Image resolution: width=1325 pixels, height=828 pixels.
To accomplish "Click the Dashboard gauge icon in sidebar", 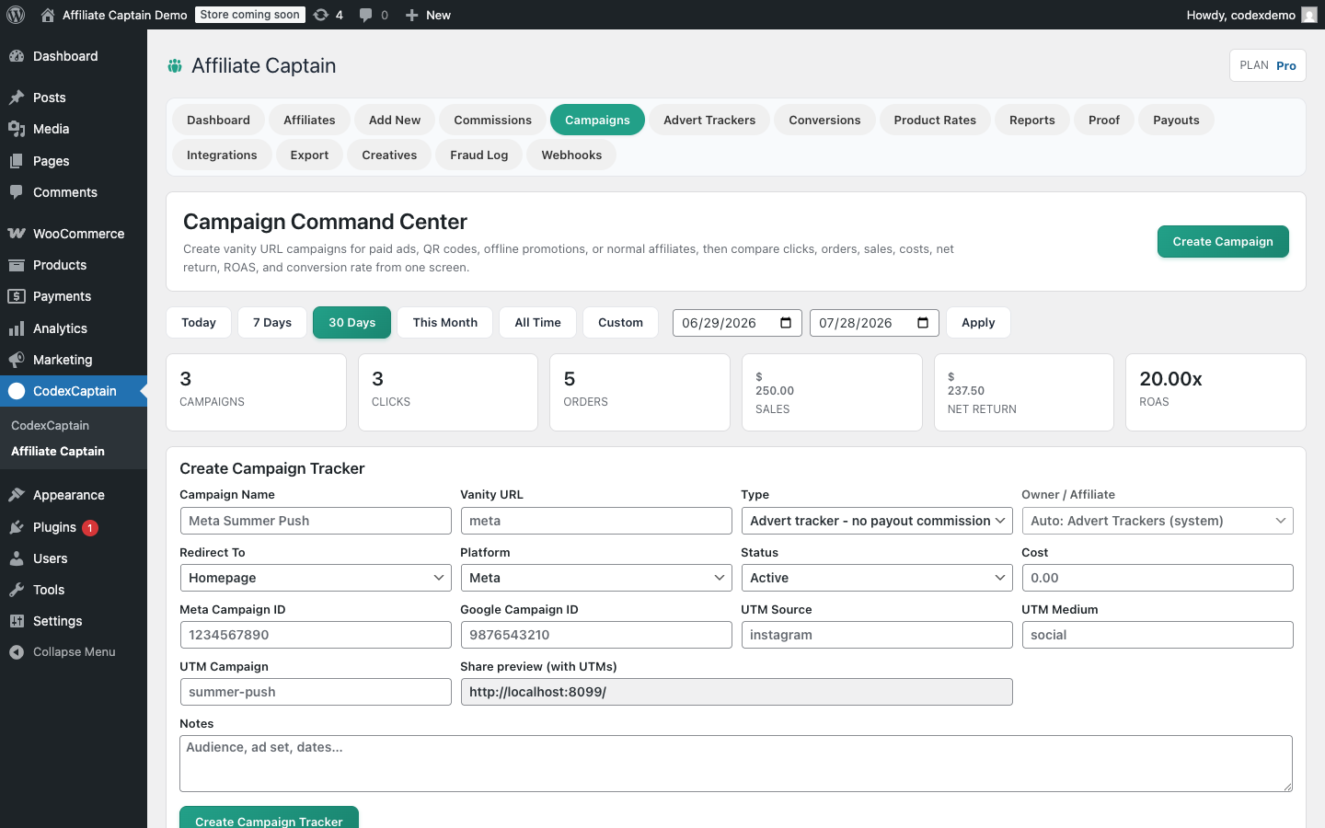I will 17,56.
